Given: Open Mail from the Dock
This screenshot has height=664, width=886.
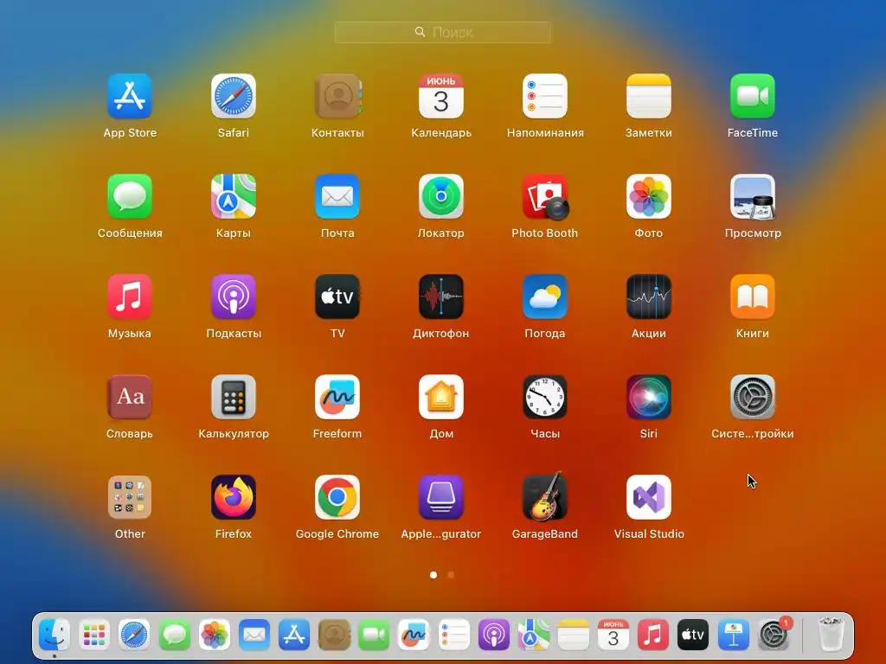Looking at the screenshot, I should pos(254,635).
